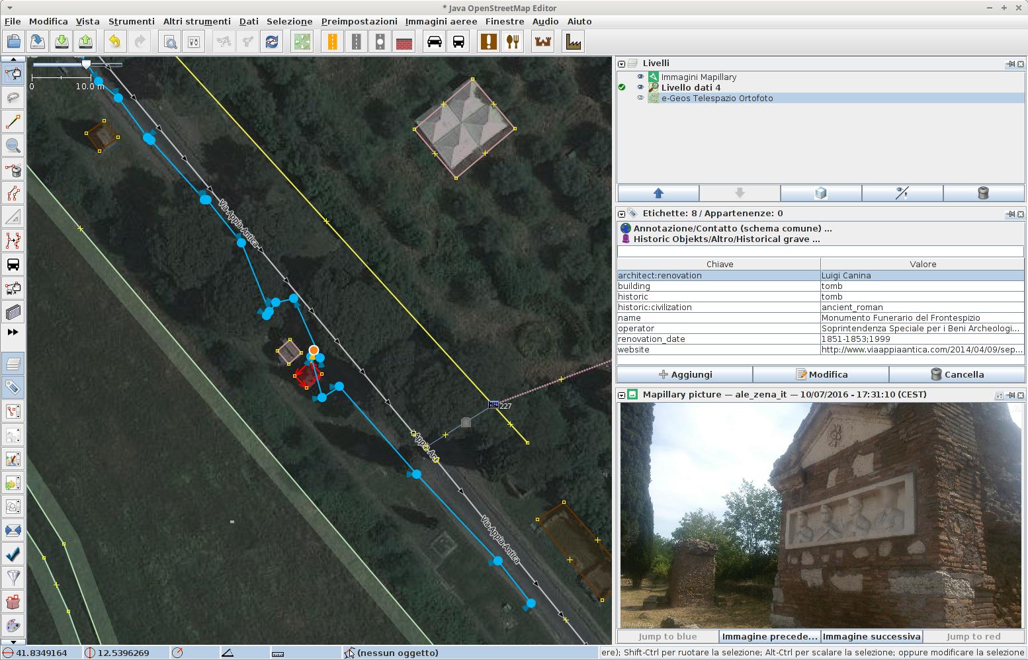
Task: Open the Preimpostazioni menu
Action: coord(359,21)
